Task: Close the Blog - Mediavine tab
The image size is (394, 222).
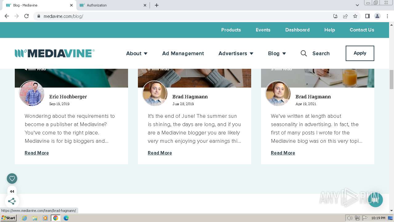Action: 71,5
